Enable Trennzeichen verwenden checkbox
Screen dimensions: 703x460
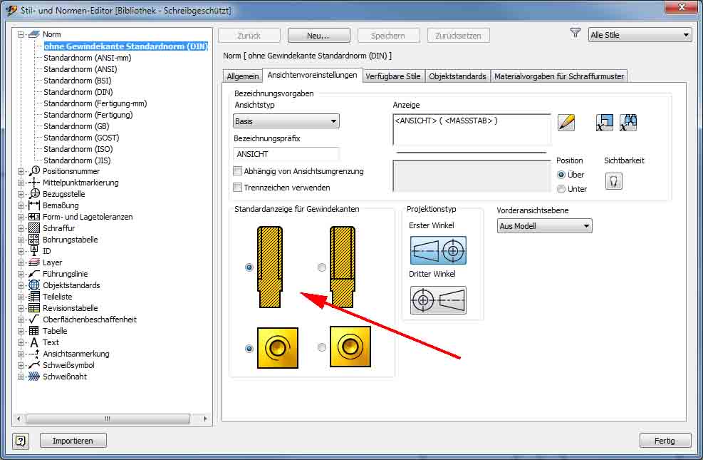238,187
